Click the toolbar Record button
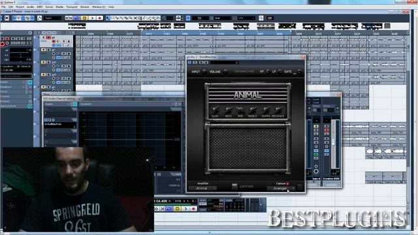 click(x=100, y=18)
